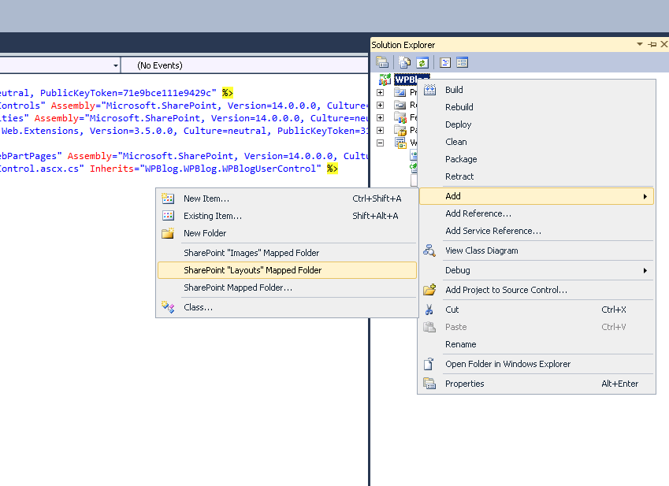Screen dimensions: 669x486
Task: Click the Add Project to Source Control icon
Action: click(x=429, y=290)
